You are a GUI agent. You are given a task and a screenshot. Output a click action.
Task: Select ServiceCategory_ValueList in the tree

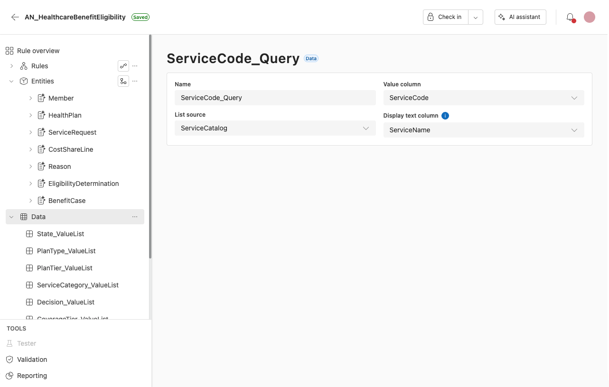point(78,285)
